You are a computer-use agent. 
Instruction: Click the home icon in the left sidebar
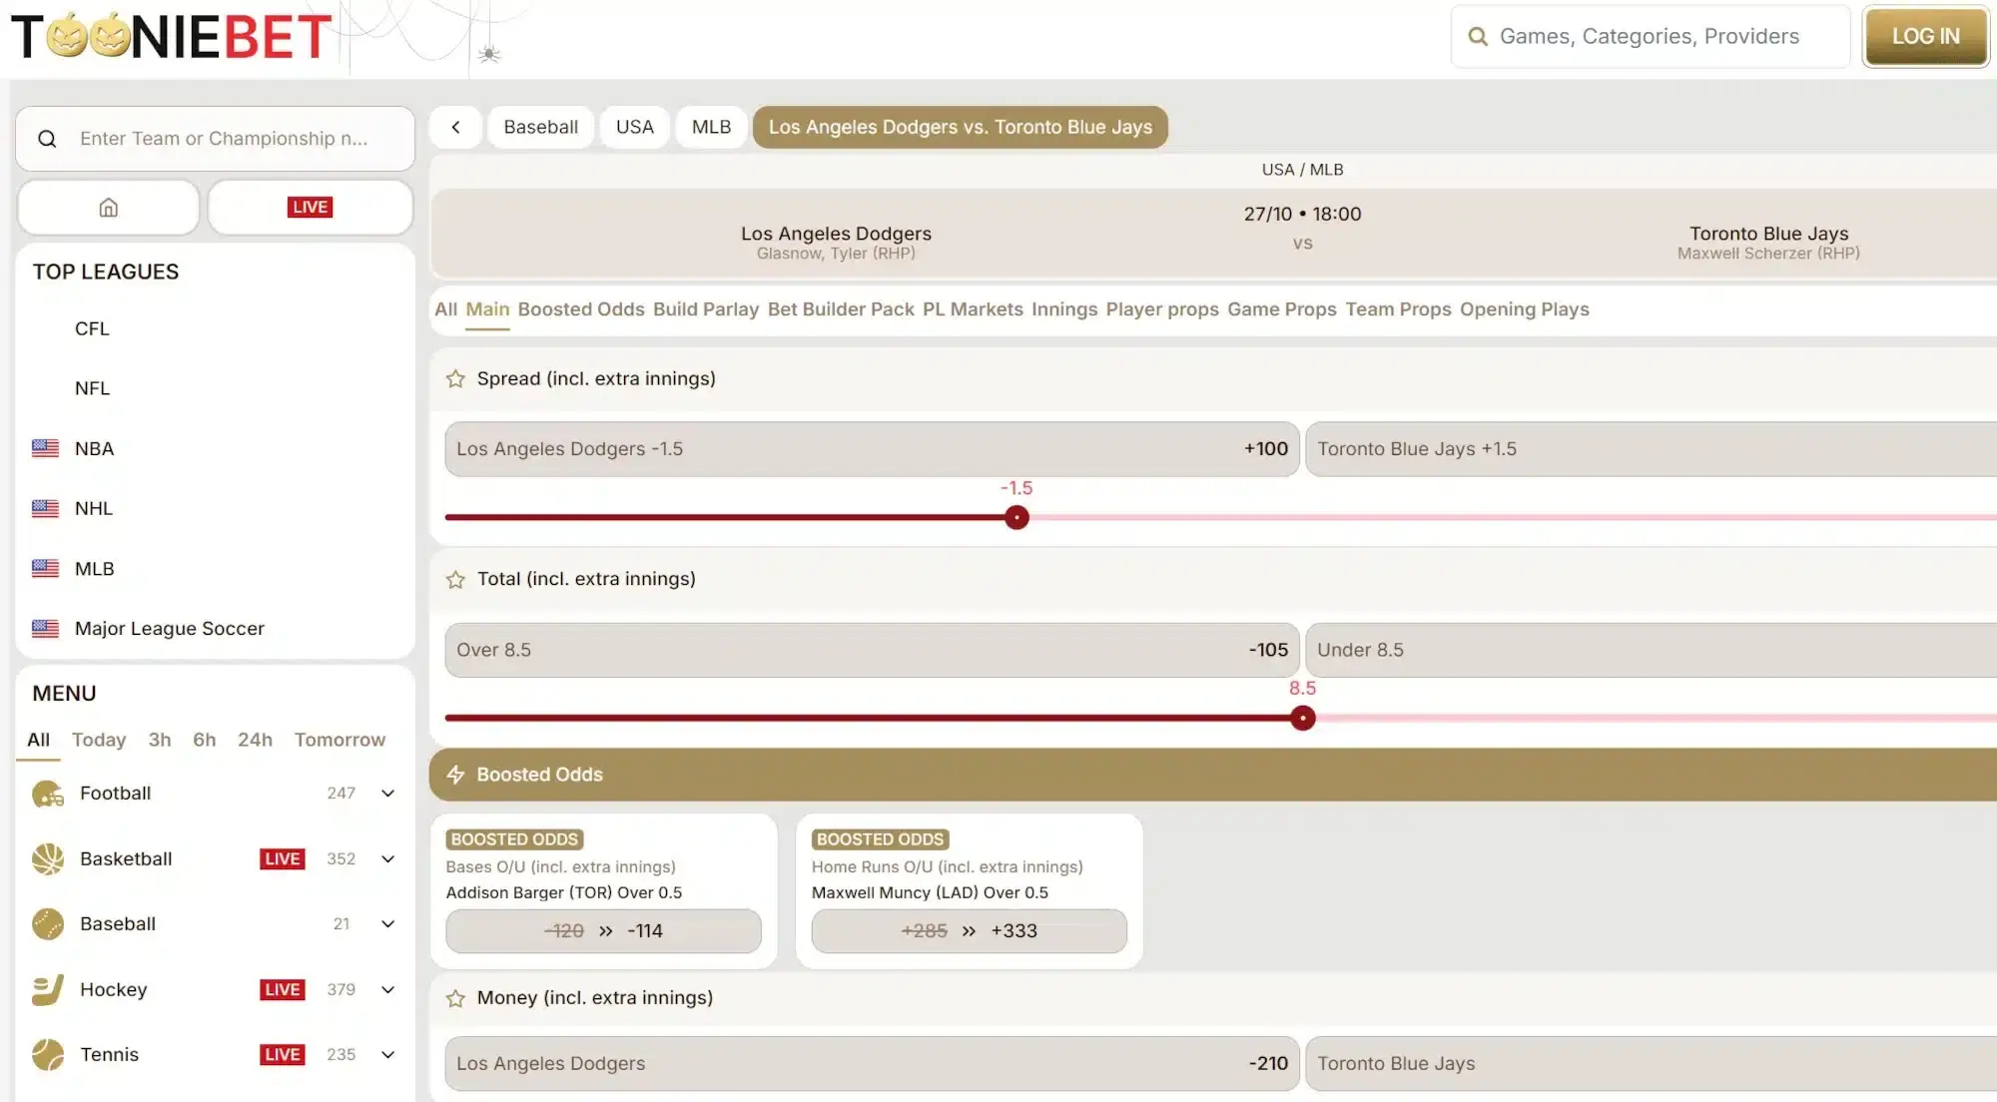click(x=108, y=207)
